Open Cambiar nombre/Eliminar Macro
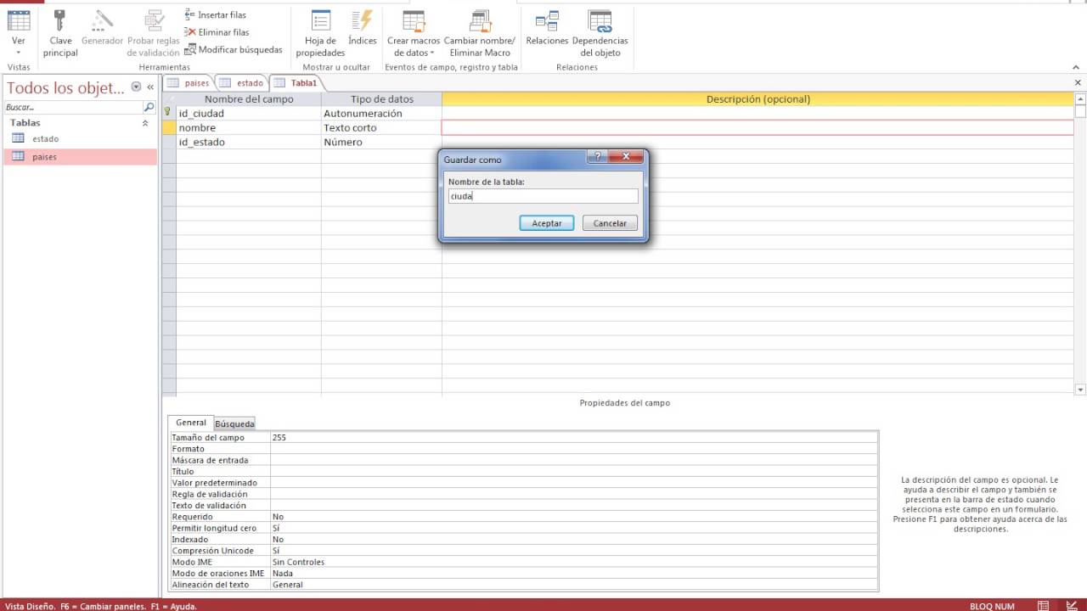The width and height of the screenshot is (1087, 611). pyautogui.click(x=480, y=33)
